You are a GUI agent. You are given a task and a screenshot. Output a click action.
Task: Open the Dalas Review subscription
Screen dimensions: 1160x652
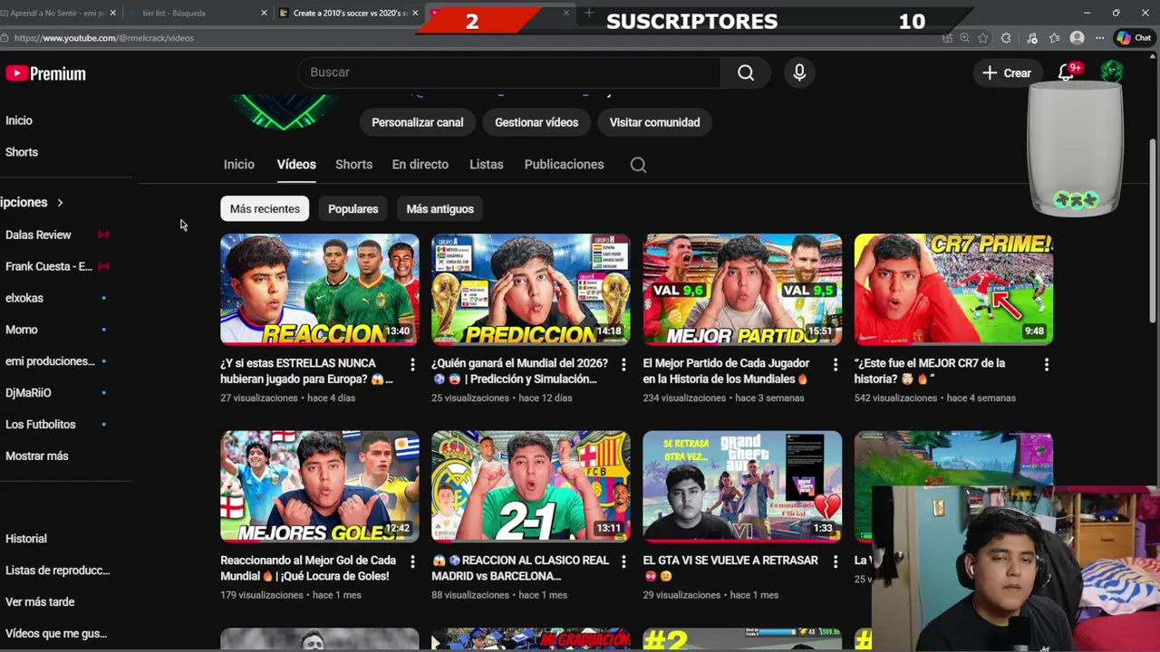(38, 235)
